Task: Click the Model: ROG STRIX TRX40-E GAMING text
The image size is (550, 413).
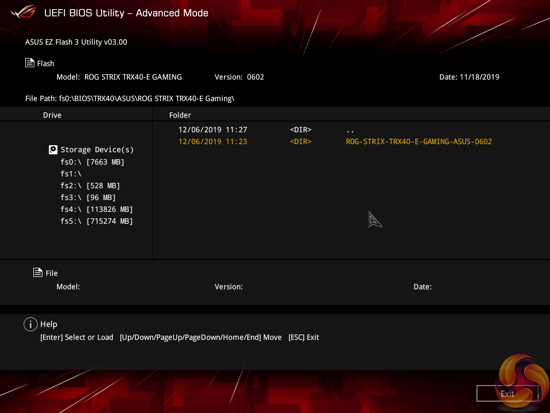Action: [119, 77]
